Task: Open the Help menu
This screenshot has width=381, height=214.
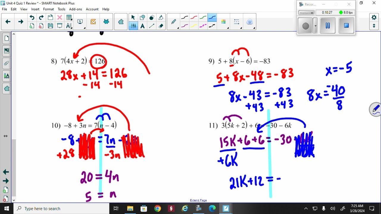Action: [106, 9]
